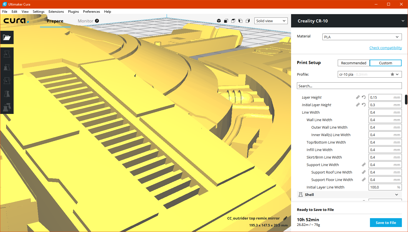Viewport: 408px width, 232px height.
Task: Open the Preferences menu
Action: [91, 12]
